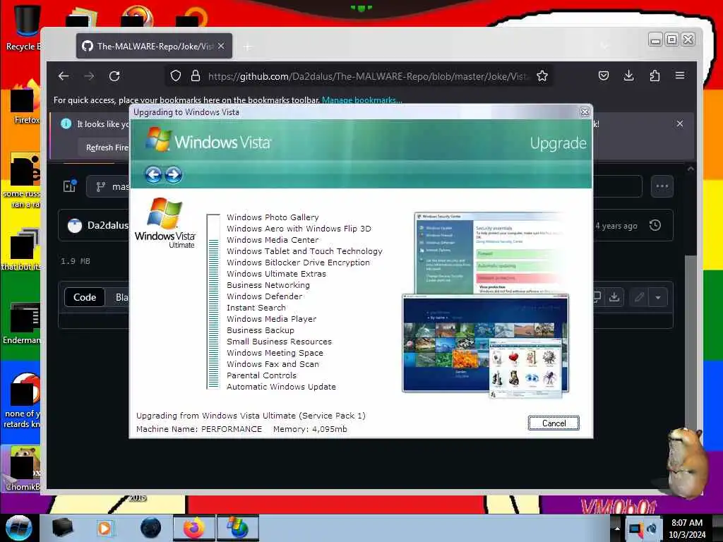This screenshot has height=542, width=723.
Task: Close the Upgrading to Windows Vista dialog
Action: [585, 112]
